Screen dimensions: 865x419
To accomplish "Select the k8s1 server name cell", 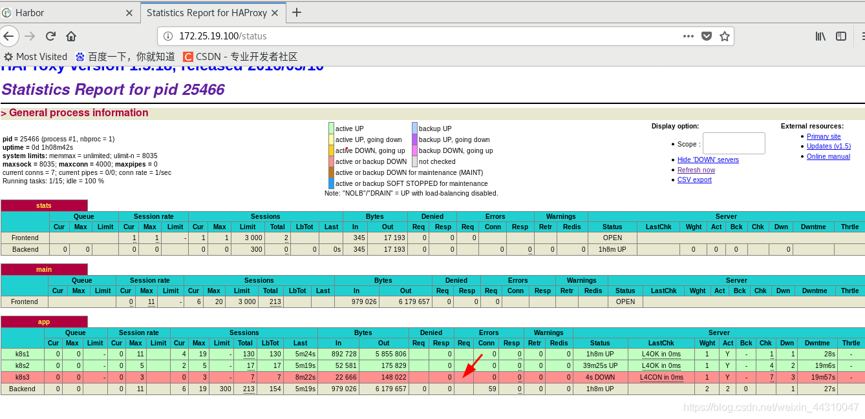I will 23,354.
